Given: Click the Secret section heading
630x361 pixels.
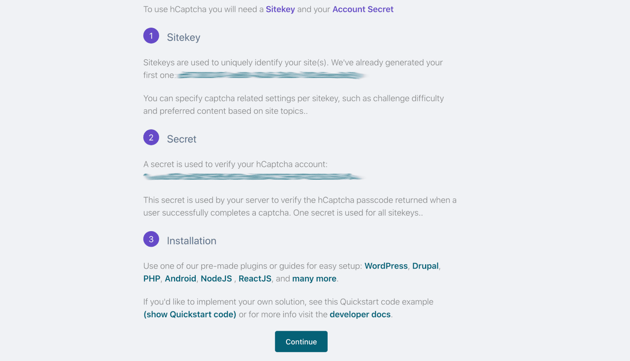Looking at the screenshot, I should point(181,139).
